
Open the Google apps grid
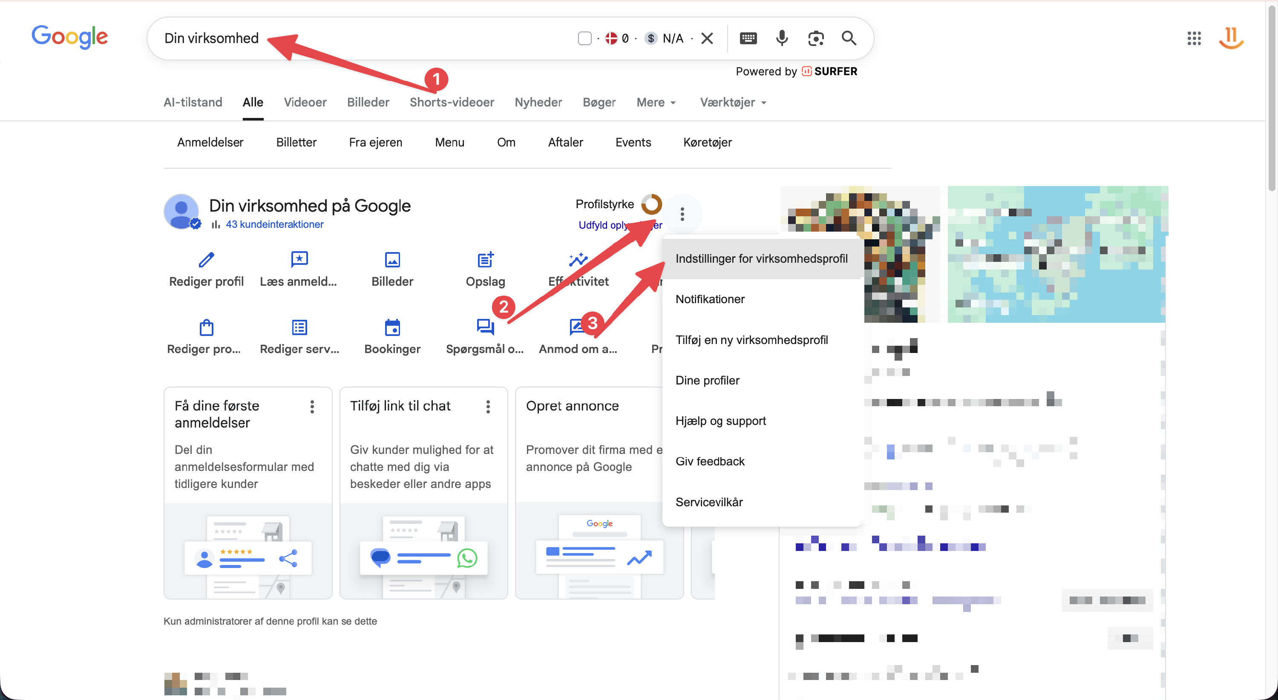point(1194,38)
